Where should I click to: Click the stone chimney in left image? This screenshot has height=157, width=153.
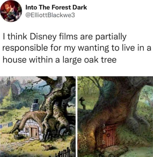click(x=35, y=105)
